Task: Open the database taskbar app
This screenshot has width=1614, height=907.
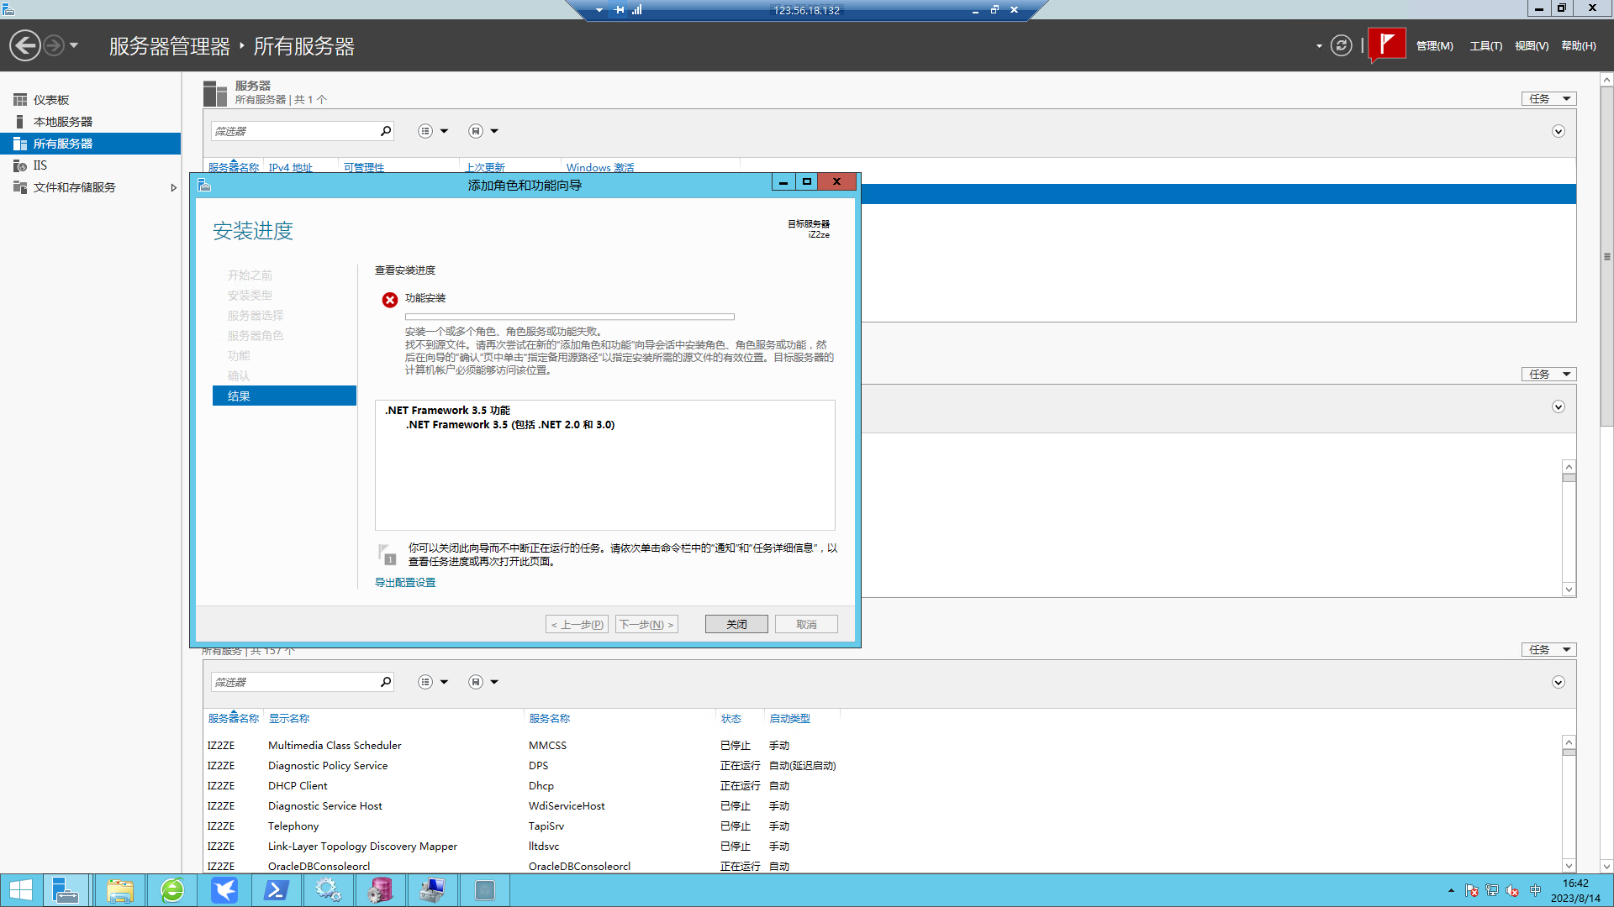Action: (381, 890)
